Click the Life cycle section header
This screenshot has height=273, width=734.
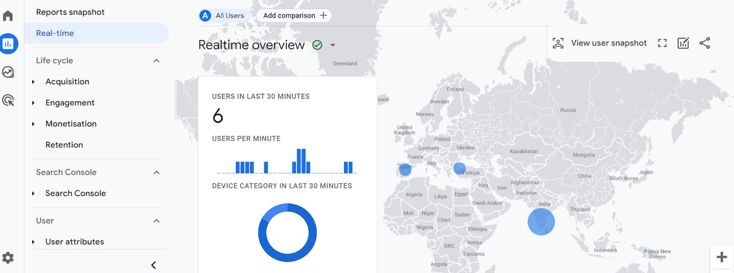click(54, 61)
